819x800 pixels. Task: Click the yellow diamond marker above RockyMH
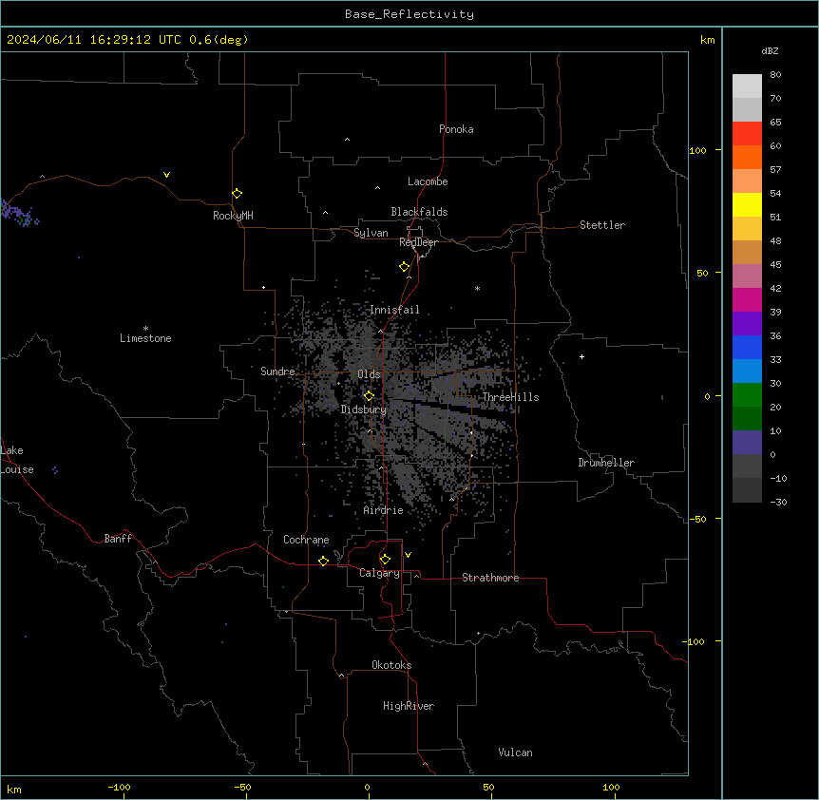pos(238,194)
